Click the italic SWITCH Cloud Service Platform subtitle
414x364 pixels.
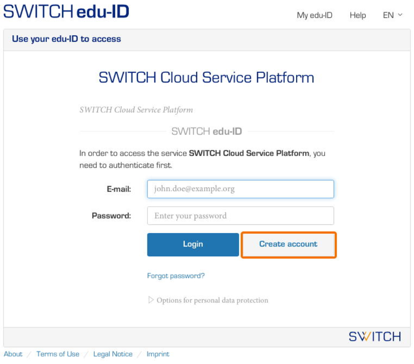coord(136,110)
